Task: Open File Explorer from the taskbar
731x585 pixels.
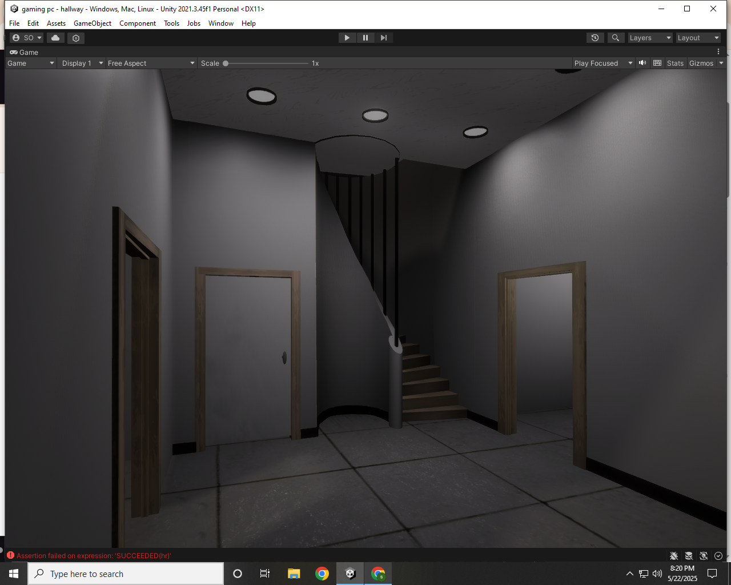Action: pos(294,574)
